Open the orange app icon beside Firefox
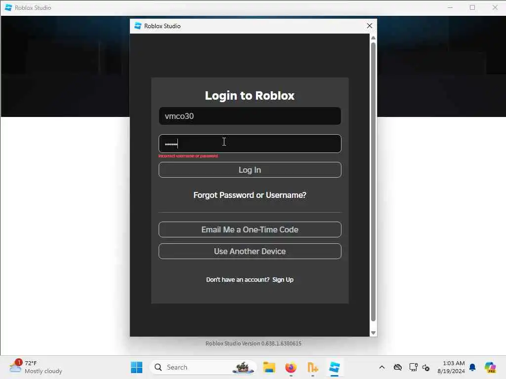 [x=312, y=367]
